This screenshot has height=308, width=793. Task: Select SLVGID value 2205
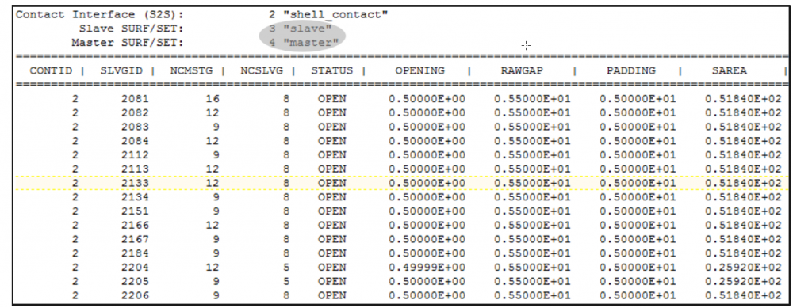pyautogui.click(x=135, y=281)
